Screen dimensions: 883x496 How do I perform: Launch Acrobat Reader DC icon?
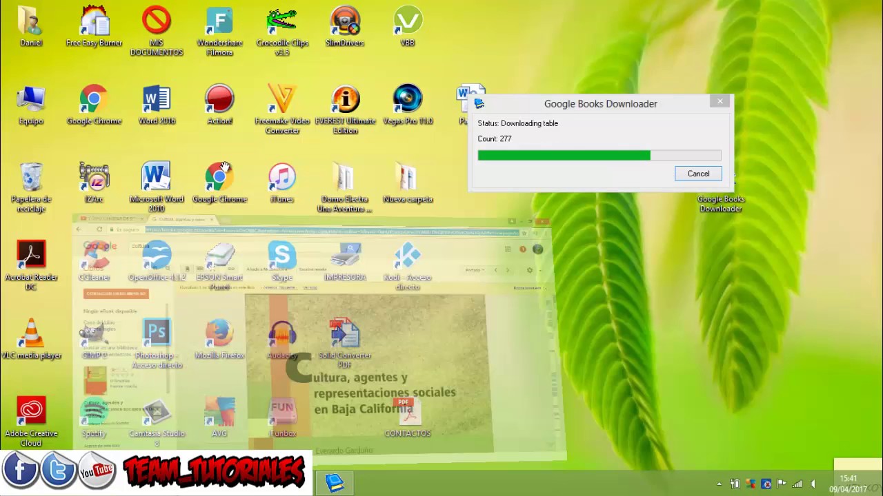[31, 265]
